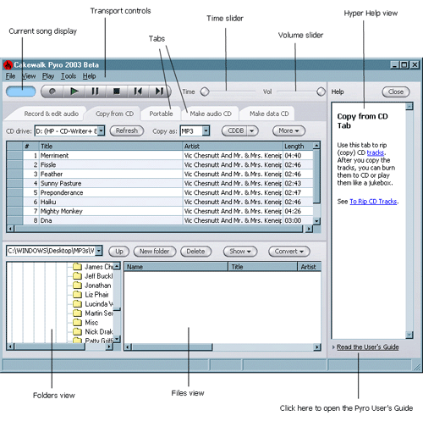This screenshot has height=438, width=423.
Task: Click the current song display
Action: [x=21, y=91]
